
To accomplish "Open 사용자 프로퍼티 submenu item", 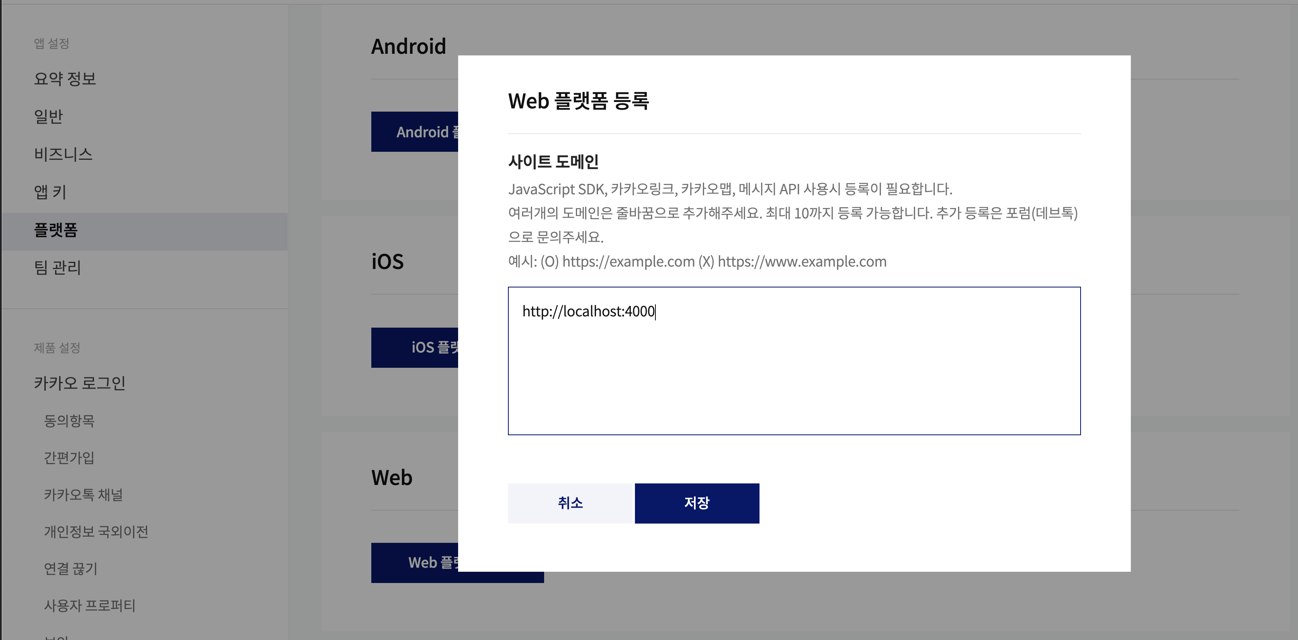I will [90, 606].
